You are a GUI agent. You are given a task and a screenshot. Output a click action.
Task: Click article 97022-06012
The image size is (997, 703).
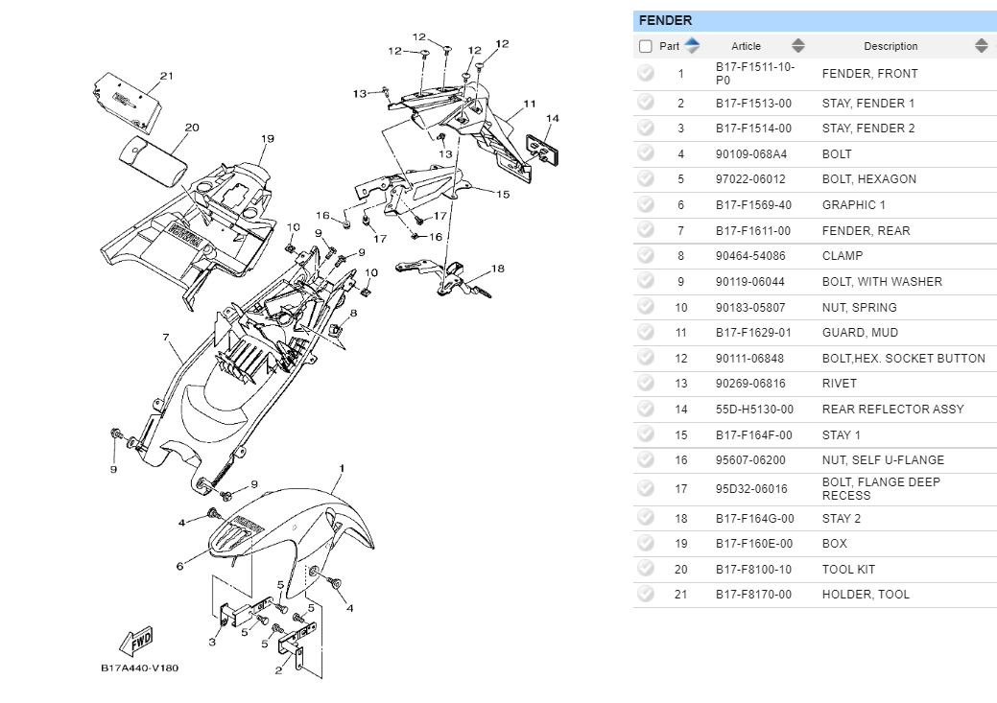click(750, 179)
